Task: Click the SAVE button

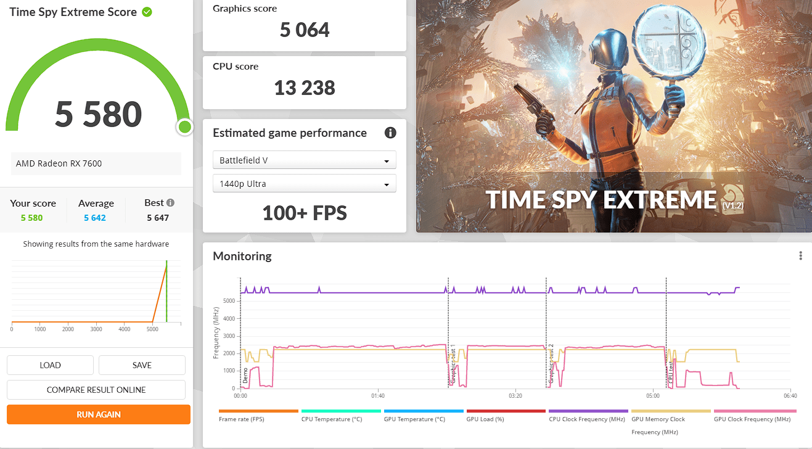Action: pos(142,365)
